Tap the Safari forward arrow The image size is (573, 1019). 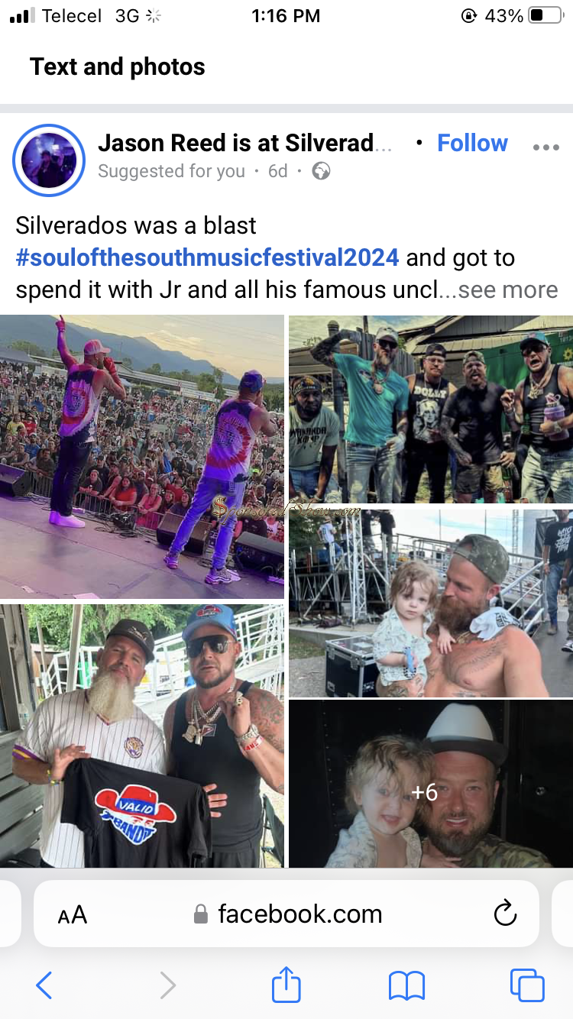point(167,985)
